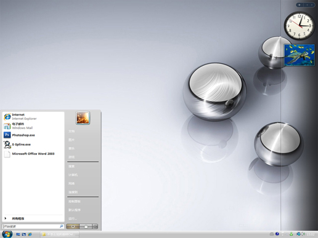Click the add gadget plus button on sidebar
This screenshot has width=318, height=238.
tap(300, 5)
